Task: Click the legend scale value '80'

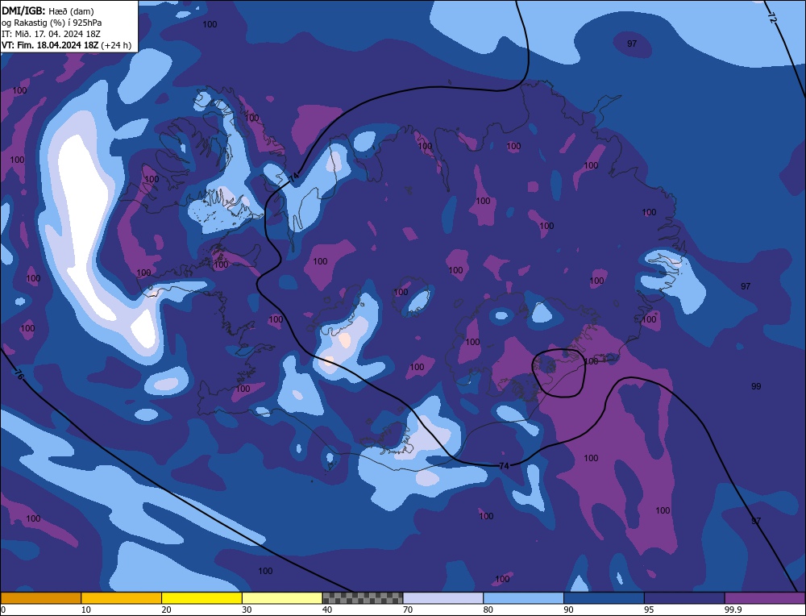Action: click(x=488, y=610)
